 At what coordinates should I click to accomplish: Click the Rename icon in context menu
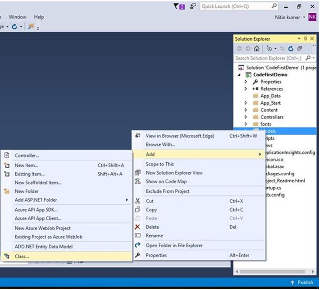coord(138,235)
